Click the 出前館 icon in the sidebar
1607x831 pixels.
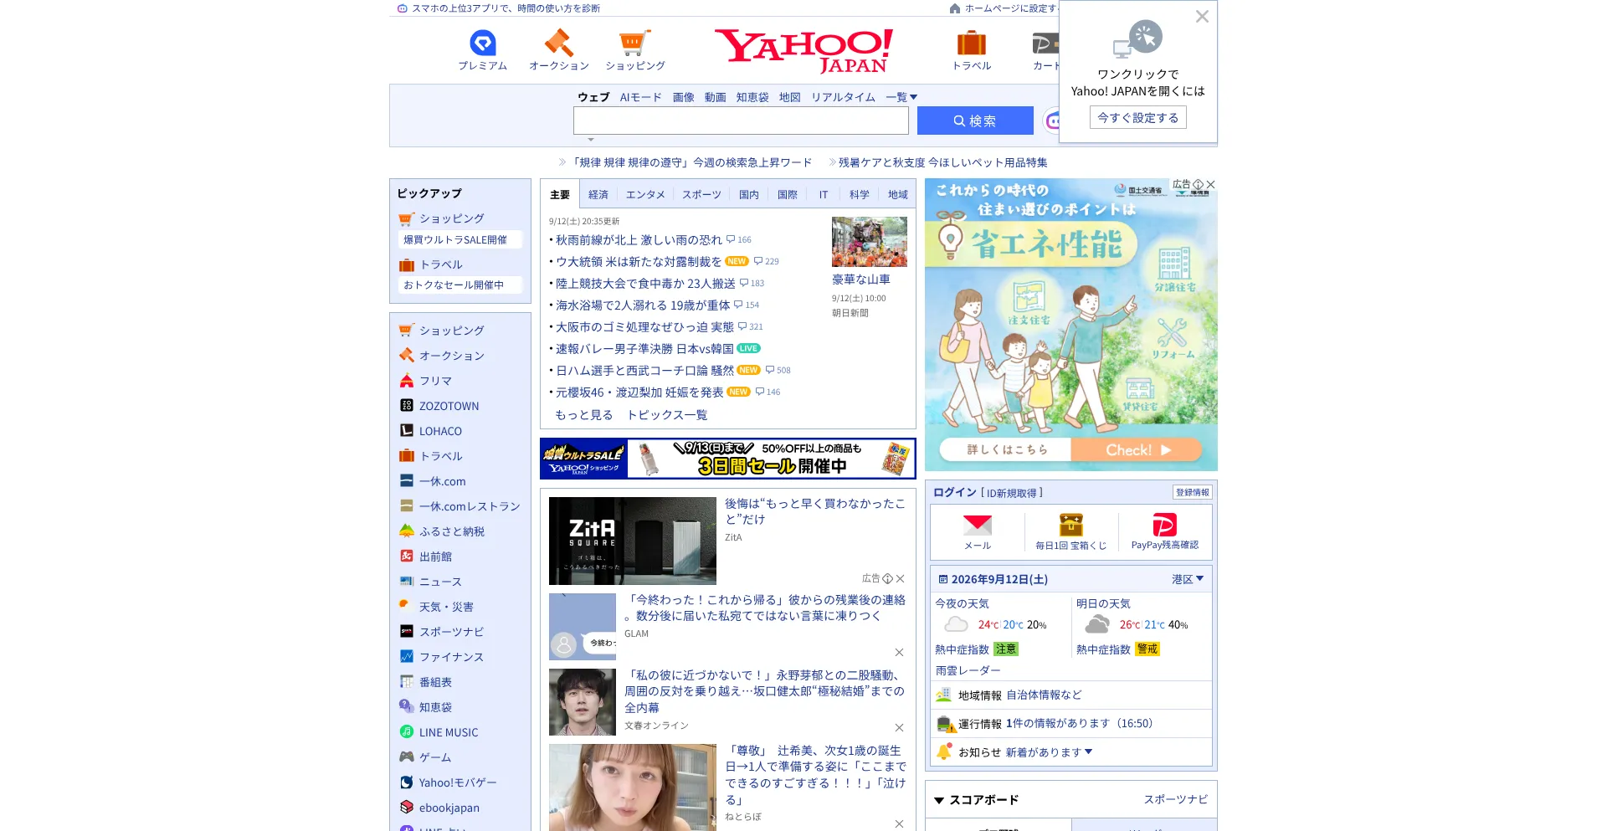(x=407, y=557)
